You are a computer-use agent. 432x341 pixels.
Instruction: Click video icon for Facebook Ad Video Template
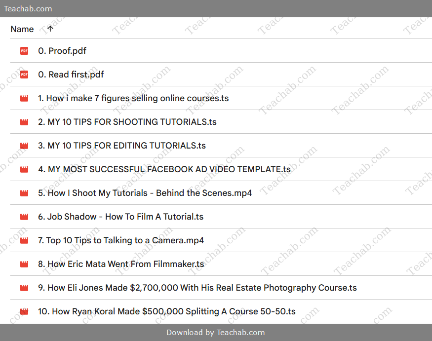pyautogui.click(x=24, y=169)
